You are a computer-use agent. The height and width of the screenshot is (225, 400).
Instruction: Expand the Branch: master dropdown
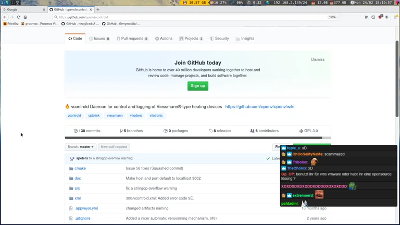pyautogui.click(x=81, y=147)
